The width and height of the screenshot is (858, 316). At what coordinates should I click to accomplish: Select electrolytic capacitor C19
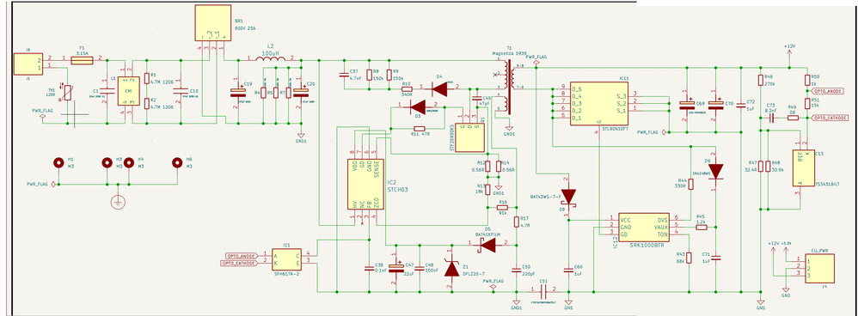point(237,93)
